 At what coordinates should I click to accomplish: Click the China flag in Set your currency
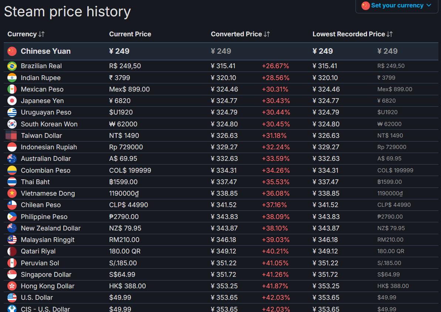pyautogui.click(x=366, y=6)
